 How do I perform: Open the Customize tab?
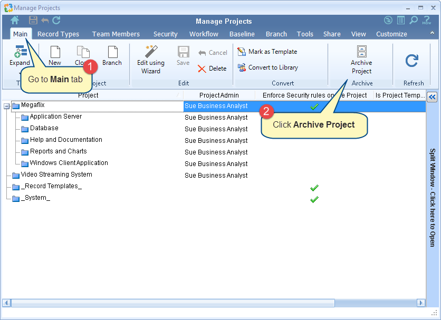coord(391,34)
